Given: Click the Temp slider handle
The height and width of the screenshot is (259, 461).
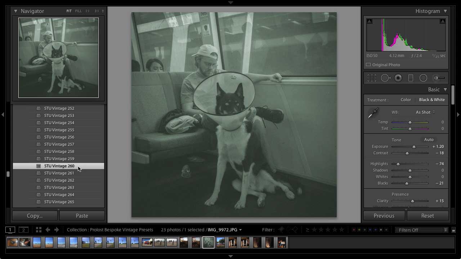Looking at the screenshot, I should tap(410, 122).
